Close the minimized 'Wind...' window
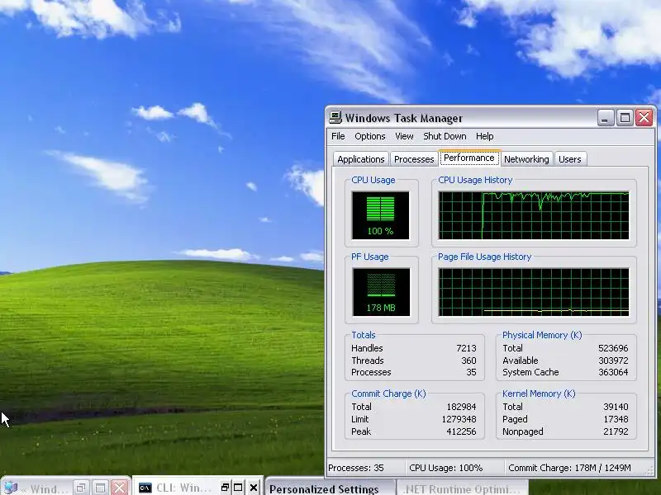This screenshot has width=661, height=495. tap(120, 488)
